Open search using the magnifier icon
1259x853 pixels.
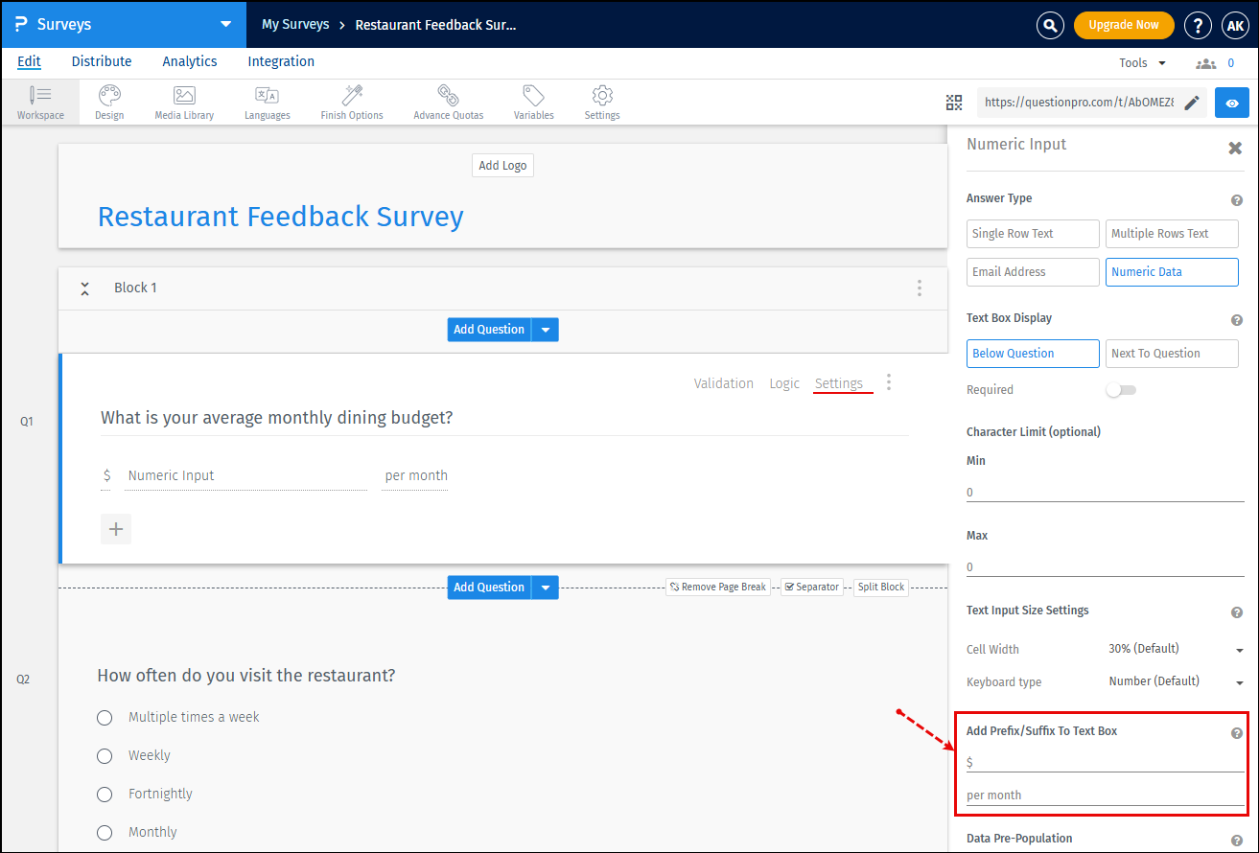click(x=1050, y=25)
